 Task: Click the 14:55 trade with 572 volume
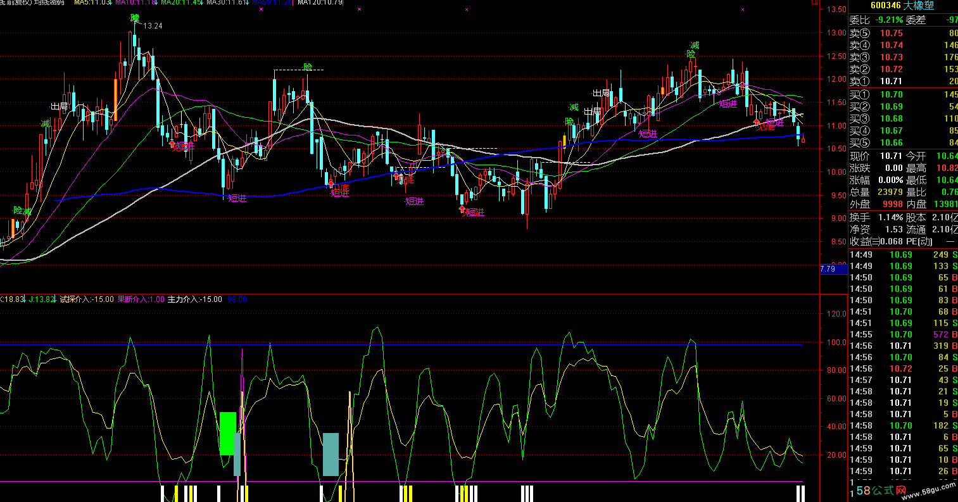(902, 334)
